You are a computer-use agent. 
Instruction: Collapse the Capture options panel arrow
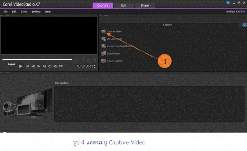pos(244,25)
